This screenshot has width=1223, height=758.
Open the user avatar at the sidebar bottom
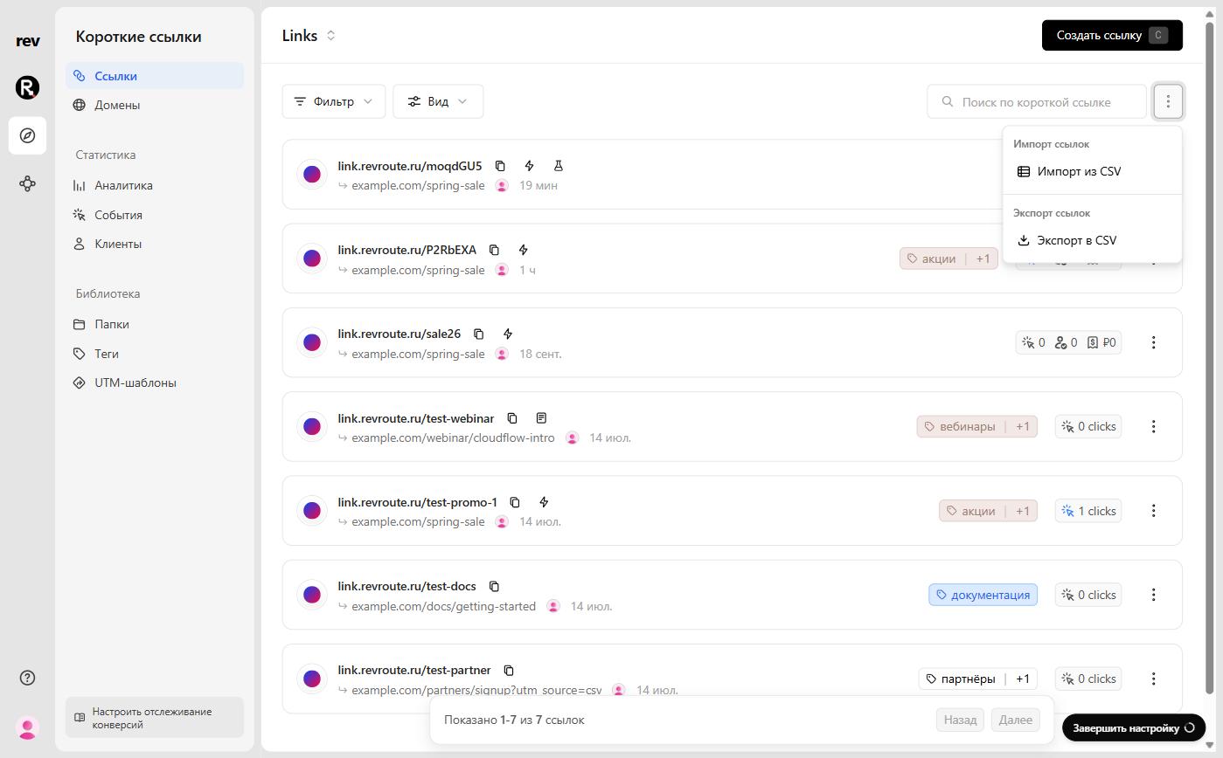[28, 727]
